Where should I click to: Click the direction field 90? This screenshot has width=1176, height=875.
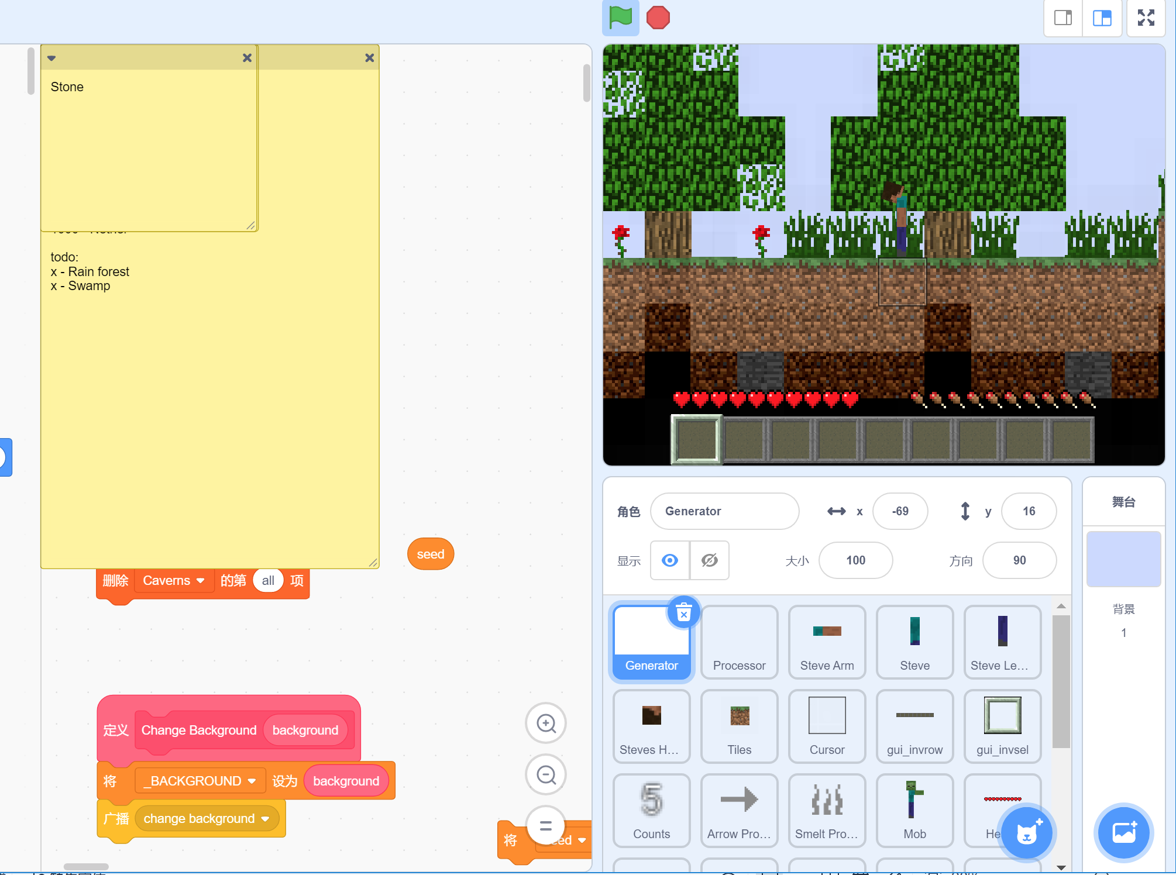pyautogui.click(x=1019, y=560)
